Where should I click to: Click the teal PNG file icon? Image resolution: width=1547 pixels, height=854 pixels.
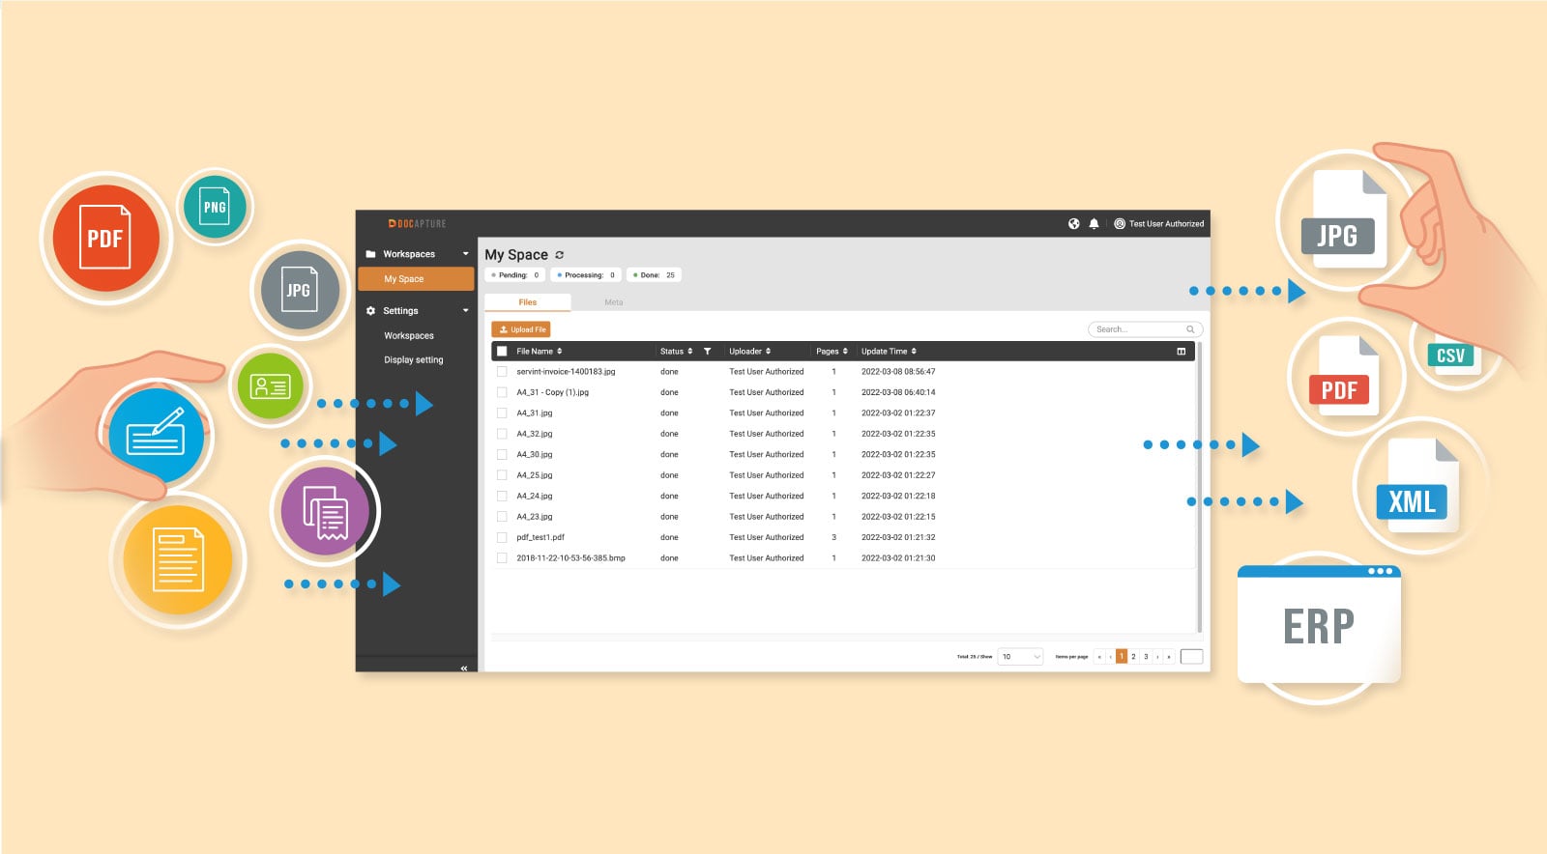pos(215,206)
